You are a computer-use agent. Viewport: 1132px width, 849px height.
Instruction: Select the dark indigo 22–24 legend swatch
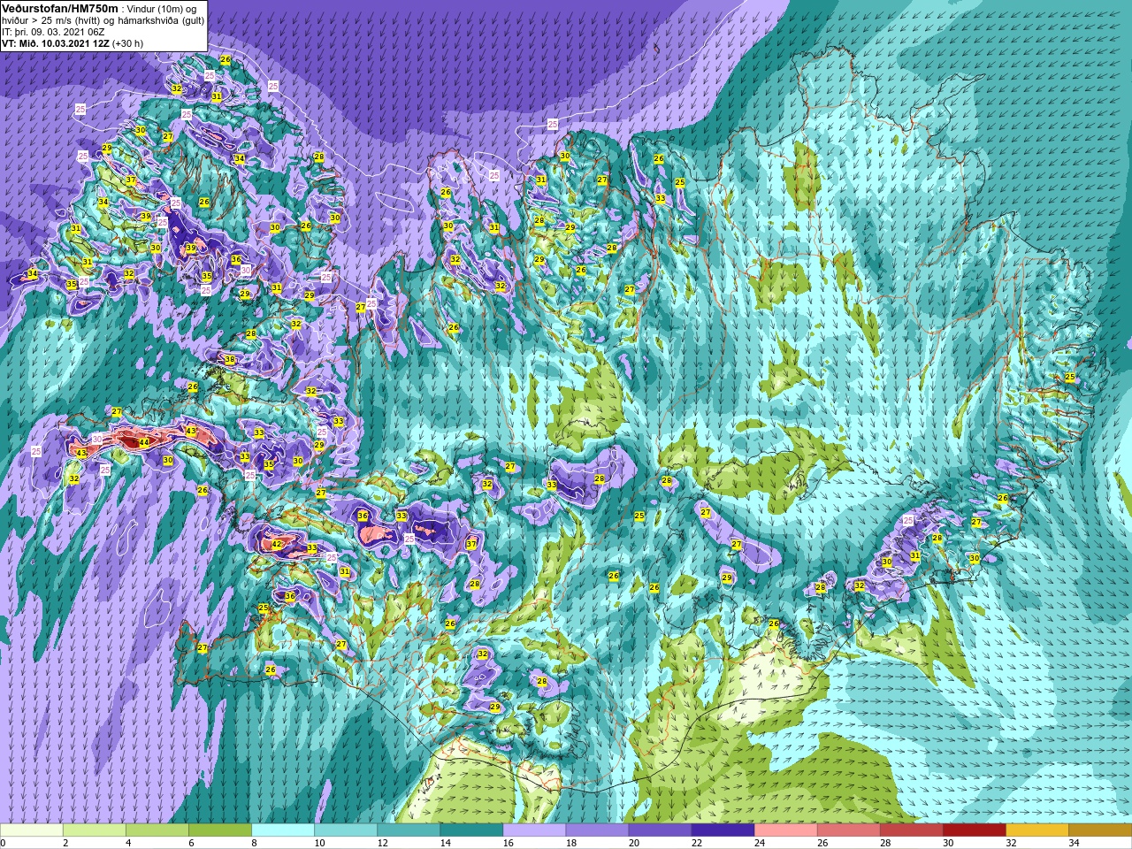[x=723, y=830]
